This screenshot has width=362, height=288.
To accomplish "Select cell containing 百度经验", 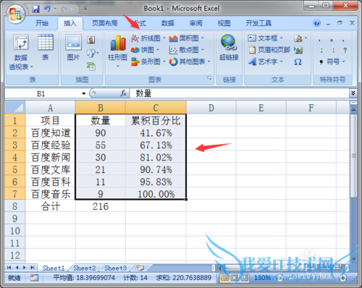I will click(51, 145).
